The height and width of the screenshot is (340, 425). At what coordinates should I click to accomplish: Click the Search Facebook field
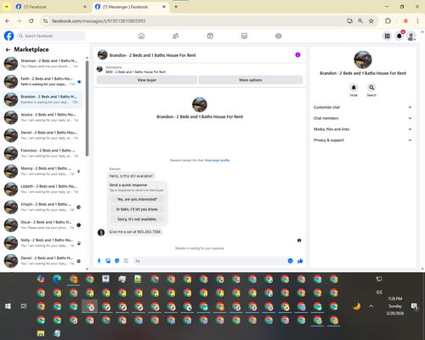coord(51,36)
